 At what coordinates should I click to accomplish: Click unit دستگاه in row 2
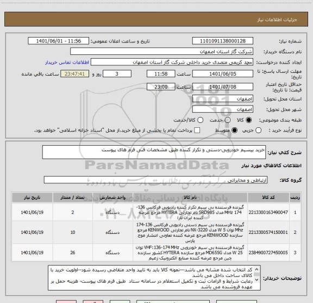pyautogui.click(x=112, y=232)
